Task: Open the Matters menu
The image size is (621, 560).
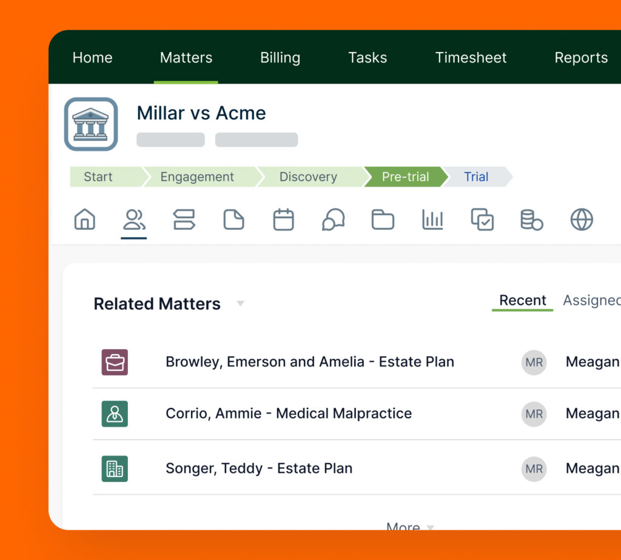Action: click(186, 58)
